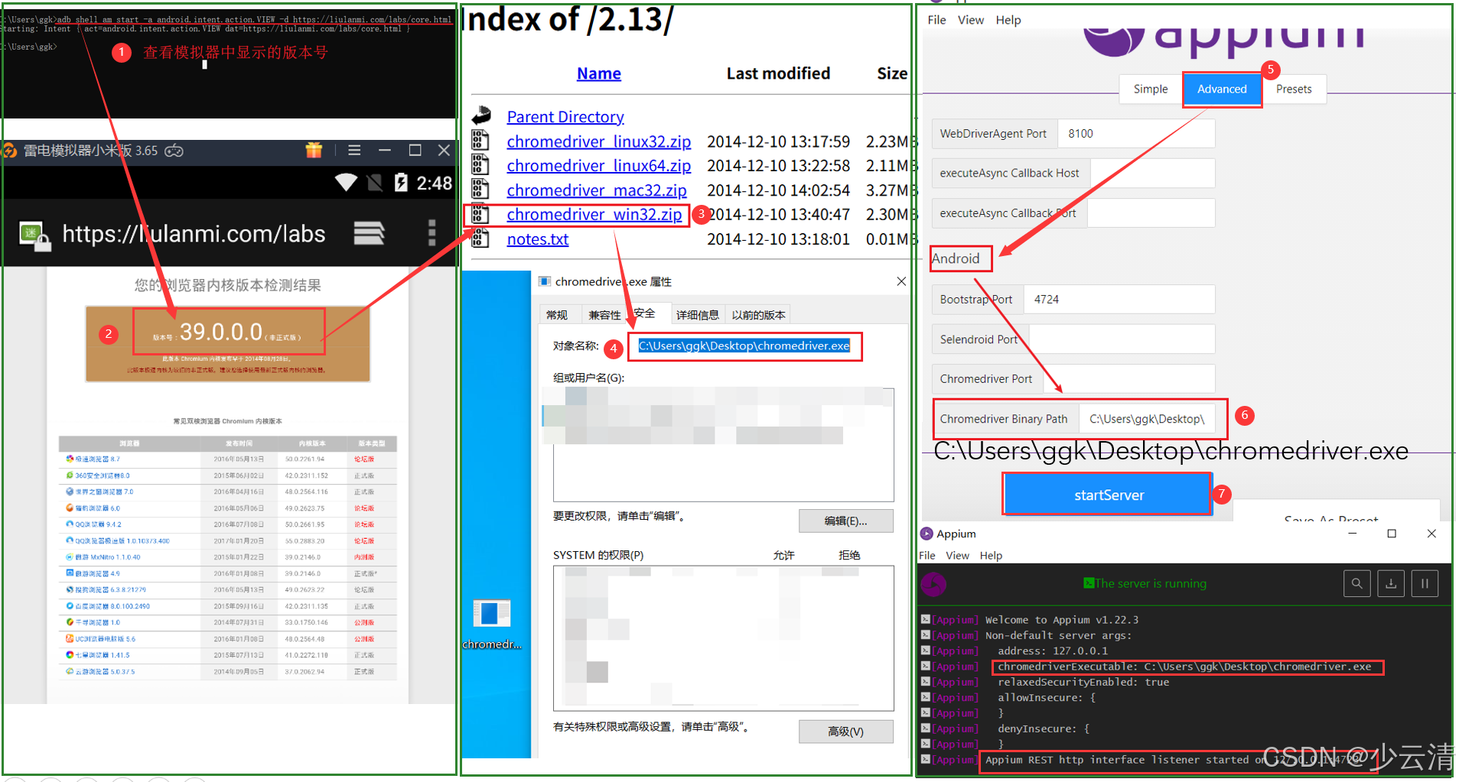Download chromedriver_win32.zip
Image resolution: width=1459 pixels, height=782 pixels.
[x=594, y=215]
